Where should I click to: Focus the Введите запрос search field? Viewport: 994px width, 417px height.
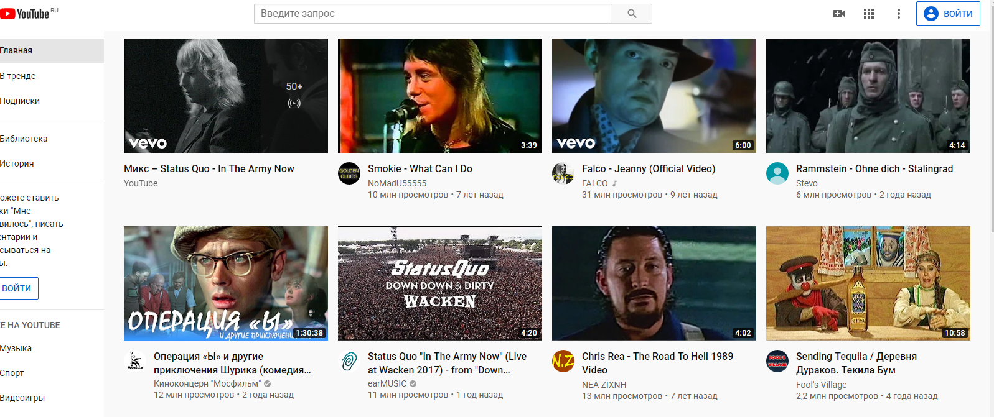(433, 14)
